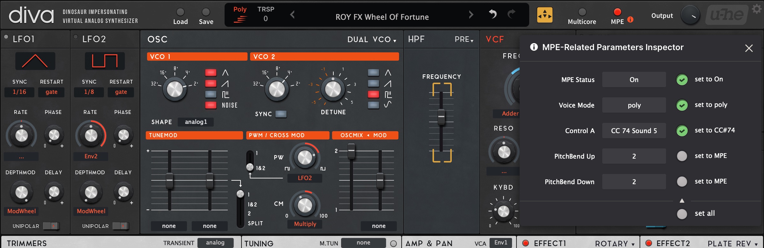Click PitchBend Down set to MPE radio
Image resolution: width=764 pixels, height=248 pixels.
coord(682,182)
